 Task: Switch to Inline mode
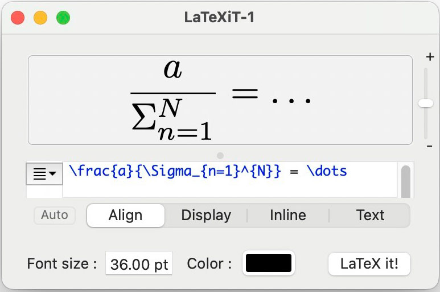(287, 215)
